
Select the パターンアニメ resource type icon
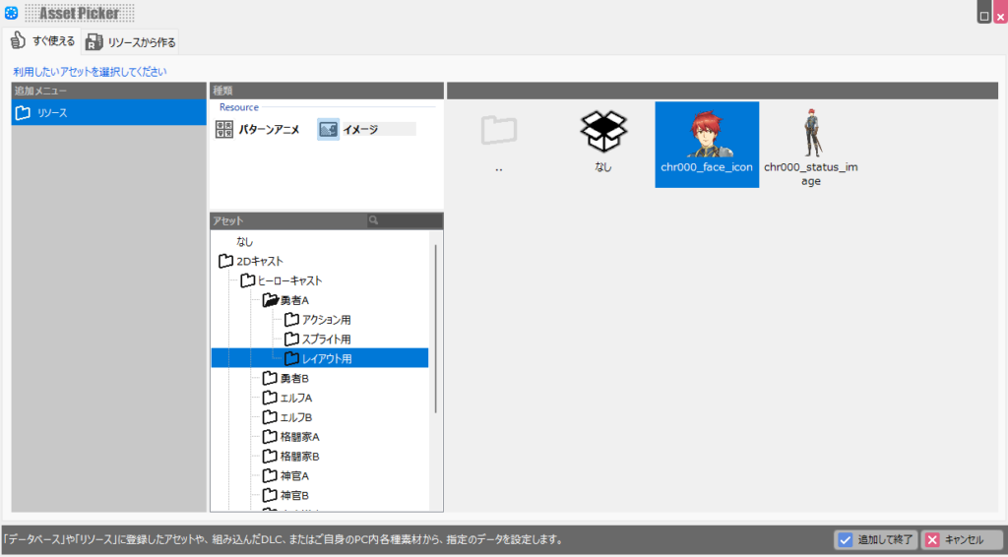(x=224, y=129)
